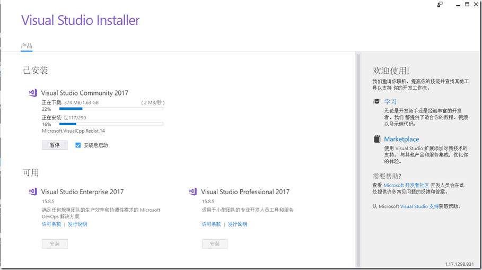Image resolution: width=482 pixels, height=270 pixels.
Task: Minimize the Visual Studio Installer window
Action: pyautogui.click(x=458, y=5)
